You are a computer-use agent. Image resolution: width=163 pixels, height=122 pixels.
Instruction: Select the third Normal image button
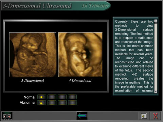[62, 97]
